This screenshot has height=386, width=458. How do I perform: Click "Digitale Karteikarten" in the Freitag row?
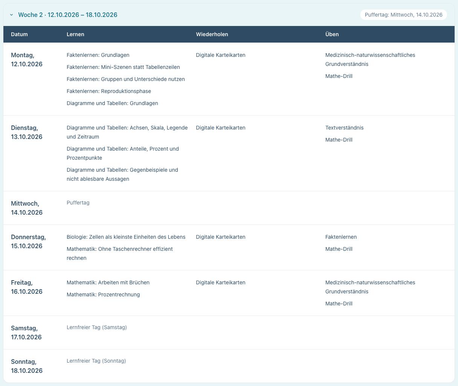click(221, 282)
